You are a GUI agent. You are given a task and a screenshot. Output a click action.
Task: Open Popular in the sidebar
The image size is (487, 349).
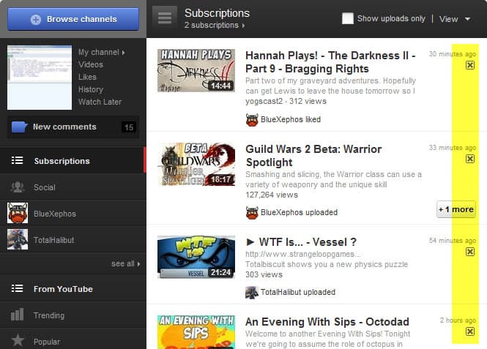pos(73,340)
